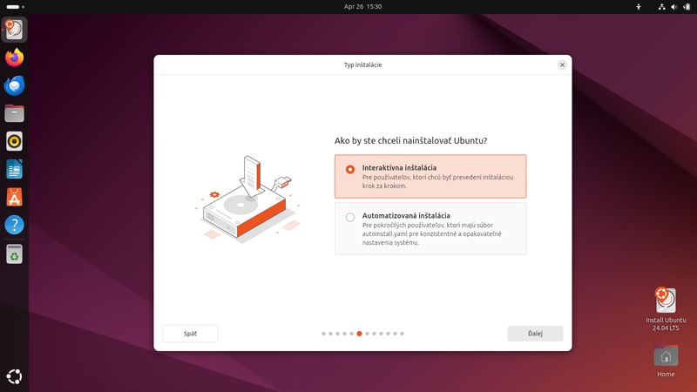Select Interaktívna inštalácia radio button
The width and height of the screenshot is (697, 392).
[350, 169]
